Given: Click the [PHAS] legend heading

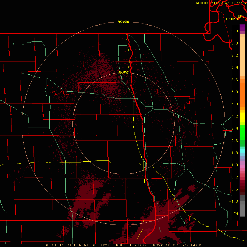Looking at the screenshot, I should pyautogui.click(x=232, y=19).
